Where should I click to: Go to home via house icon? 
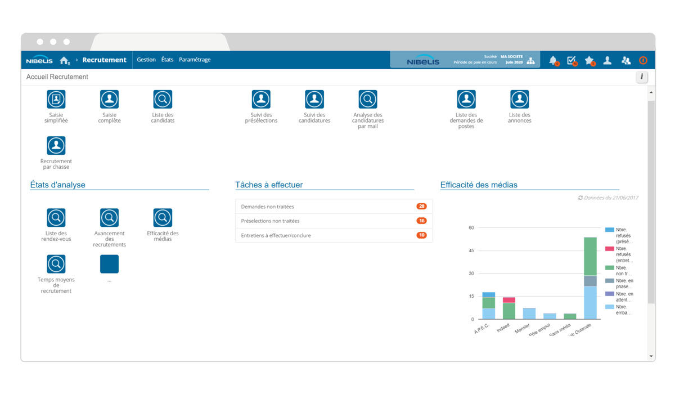65,60
